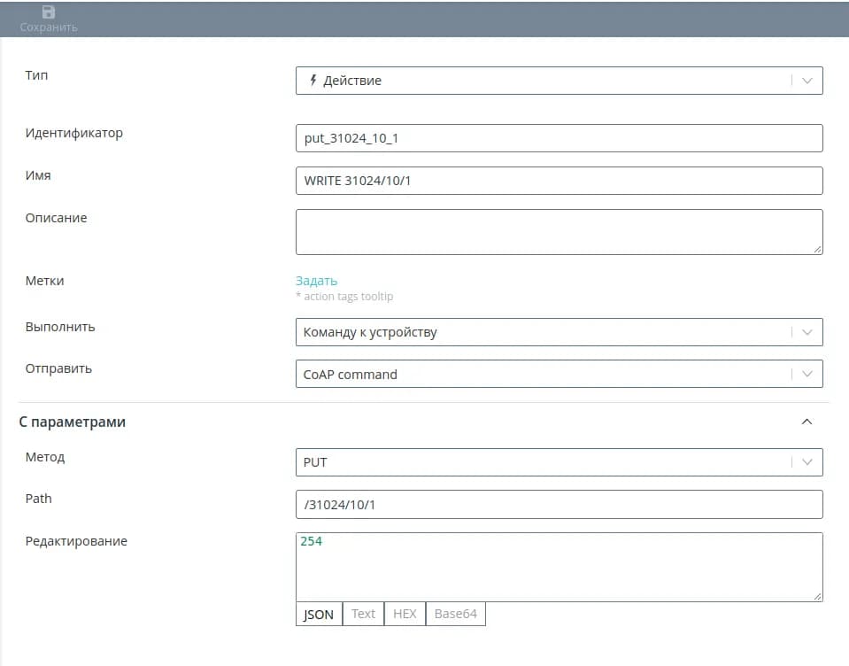The height and width of the screenshot is (666, 849).
Task: Click the Идентификатор field put_31024_10_1
Action: pos(558,138)
